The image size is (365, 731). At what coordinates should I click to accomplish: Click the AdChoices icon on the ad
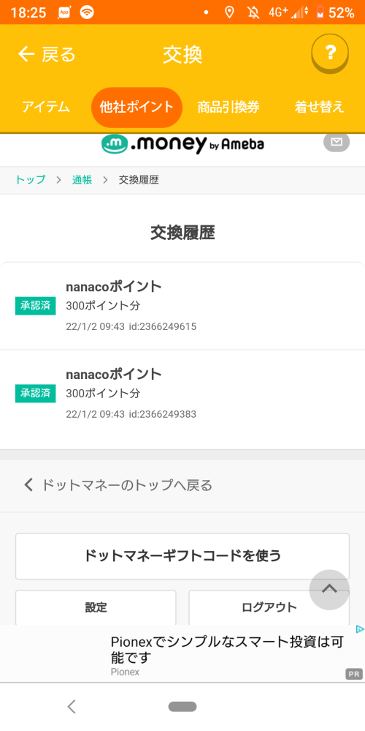click(x=359, y=629)
